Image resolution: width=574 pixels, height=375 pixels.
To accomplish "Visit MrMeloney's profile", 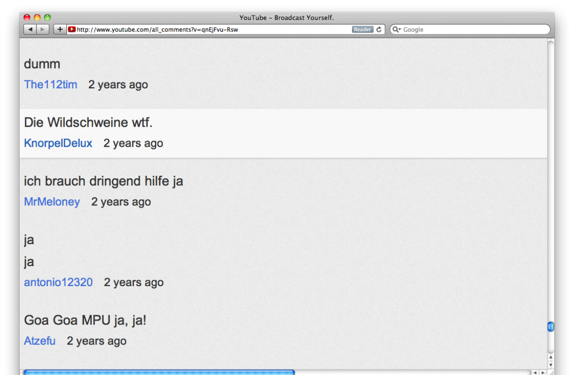I will point(52,202).
